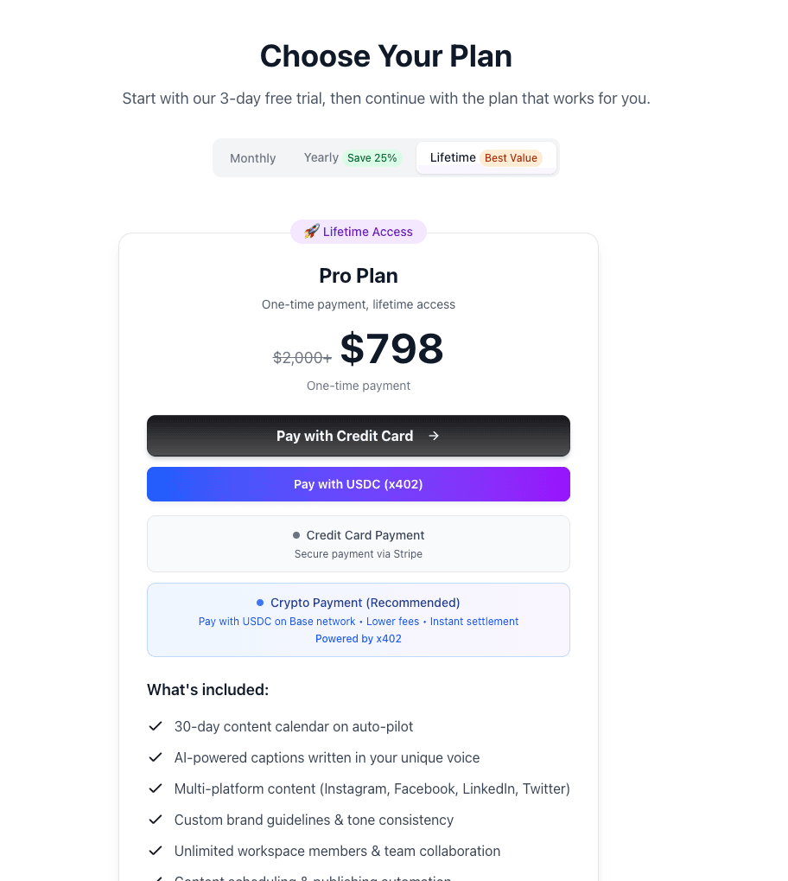The height and width of the screenshot is (881, 788).
Task: Switch to Yearly billing
Action: click(321, 157)
